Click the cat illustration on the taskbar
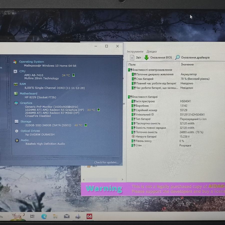The height and width of the screenshot is (225, 225). [x=18, y=216]
